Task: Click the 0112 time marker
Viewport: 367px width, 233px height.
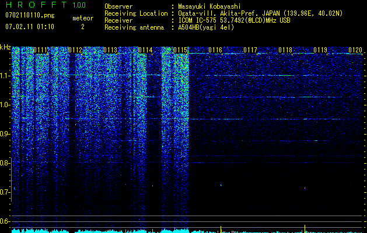Action: 75,50
